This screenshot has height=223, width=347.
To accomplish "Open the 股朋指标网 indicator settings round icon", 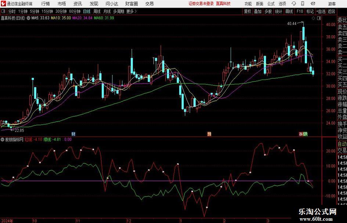I will [3, 140].
